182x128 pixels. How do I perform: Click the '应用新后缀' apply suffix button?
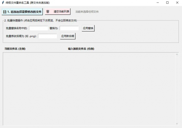(x=68, y=36)
